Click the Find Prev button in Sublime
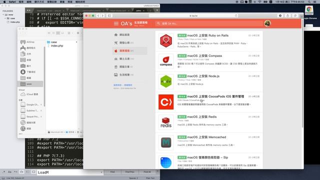Screen dimensions: 320x180 pyautogui.click(x=130, y=172)
